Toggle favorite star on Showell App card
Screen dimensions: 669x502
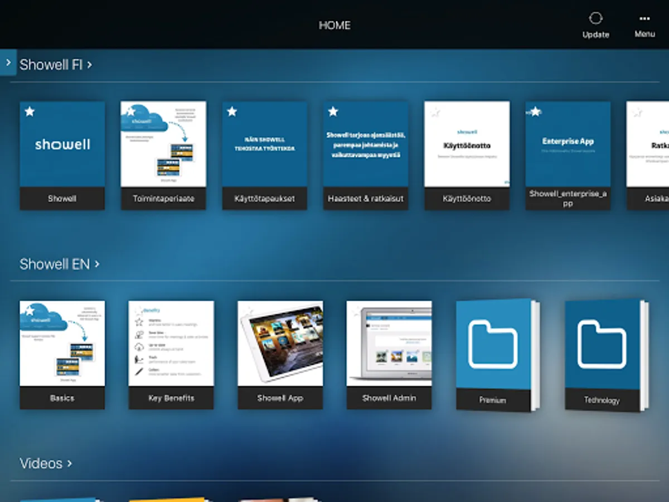(248, 311)
